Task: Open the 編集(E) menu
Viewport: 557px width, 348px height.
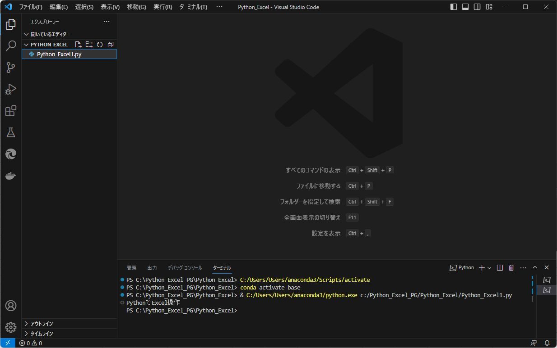Action: pos(59,7)
